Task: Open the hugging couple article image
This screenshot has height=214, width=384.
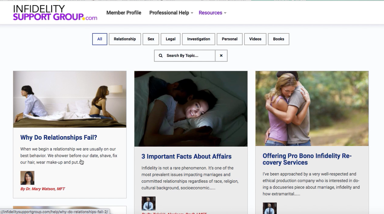Action: click(x=312, y=108)
